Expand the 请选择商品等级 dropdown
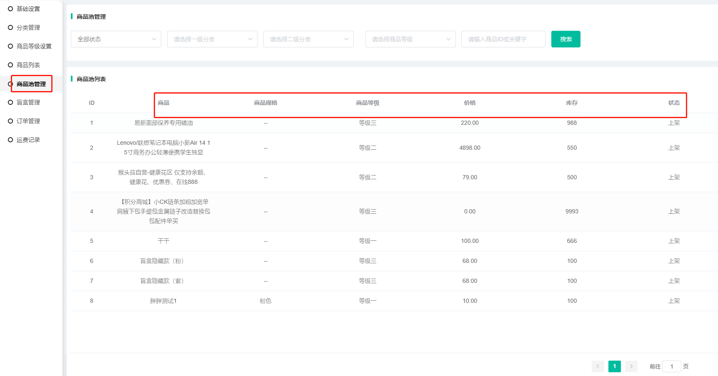The height and width of the screenshot is (376, 718). 410,39
